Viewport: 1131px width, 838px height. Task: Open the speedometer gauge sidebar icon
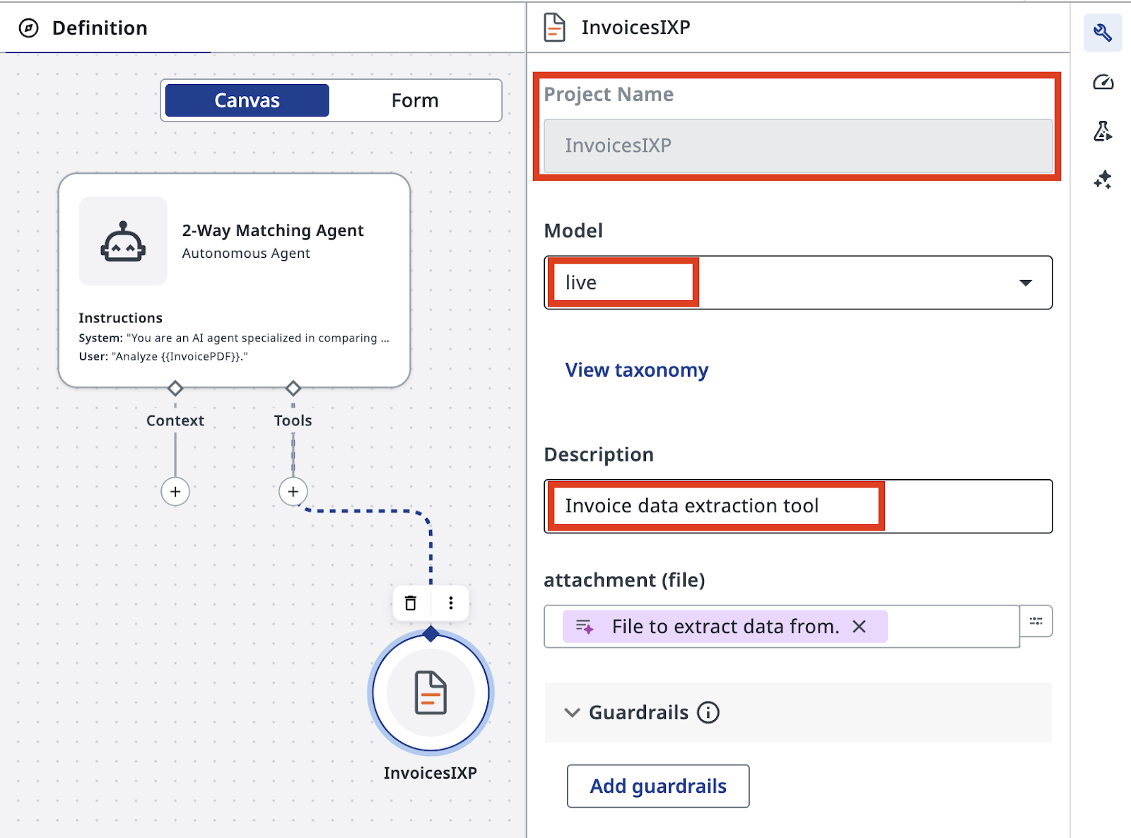(1103, 83)
